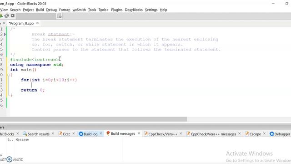The width and height of the screenshot is (291, 164).
Task: Open the Search menu
Action: 15,10
